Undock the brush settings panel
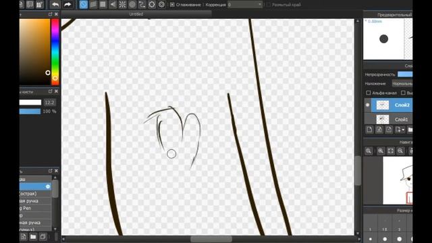 point(50,91)
